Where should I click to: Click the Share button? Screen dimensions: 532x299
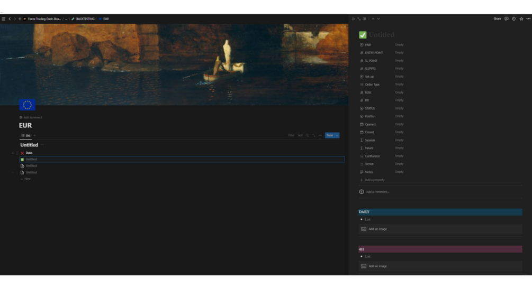(x=497, y=19)
